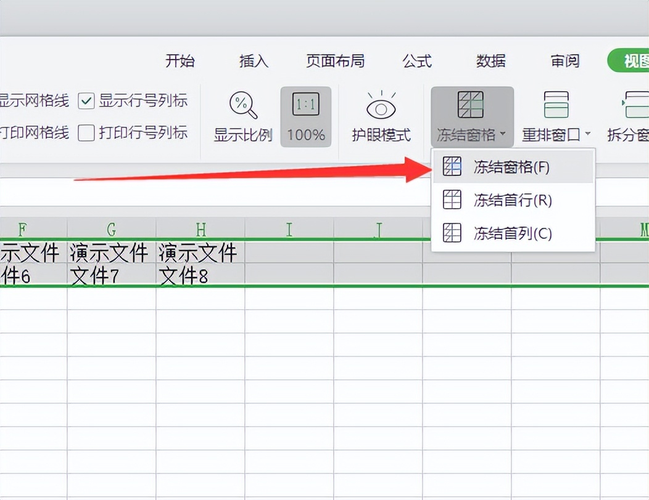
Task: Select the 视图 tab
Action: pos(629,60)
